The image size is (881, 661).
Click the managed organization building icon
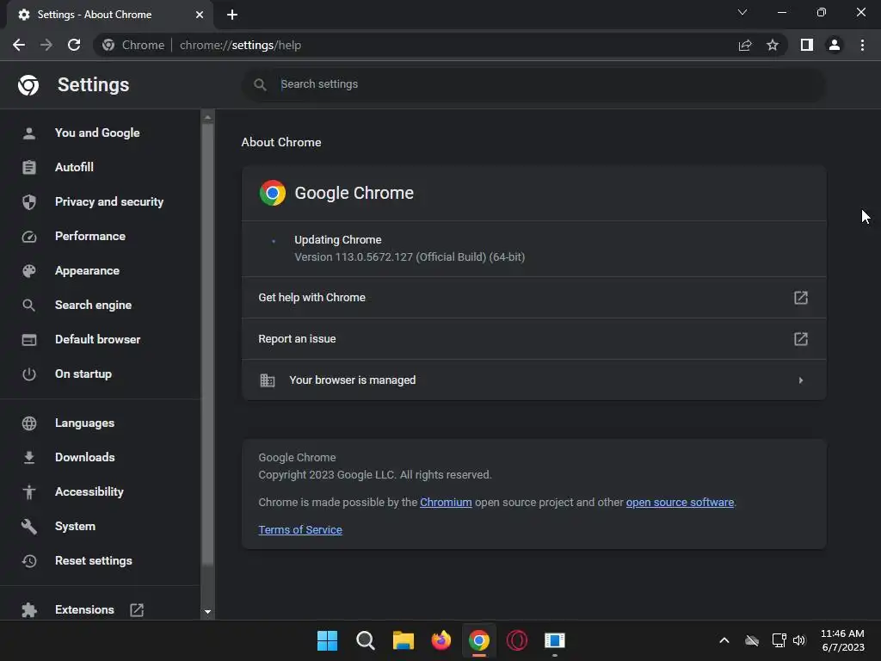click(268, 380)
